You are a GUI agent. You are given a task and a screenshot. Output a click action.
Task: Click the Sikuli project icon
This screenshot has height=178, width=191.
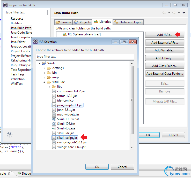point(44,63)
